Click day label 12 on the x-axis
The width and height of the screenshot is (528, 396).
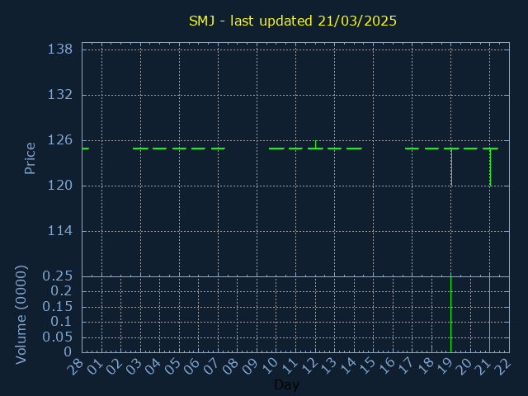309,365
